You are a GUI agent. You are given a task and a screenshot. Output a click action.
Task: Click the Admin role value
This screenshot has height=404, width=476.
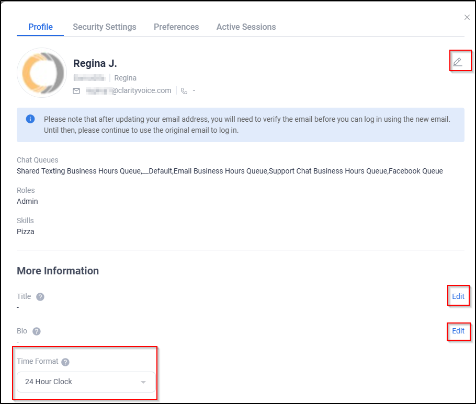[x=27, y=201]
